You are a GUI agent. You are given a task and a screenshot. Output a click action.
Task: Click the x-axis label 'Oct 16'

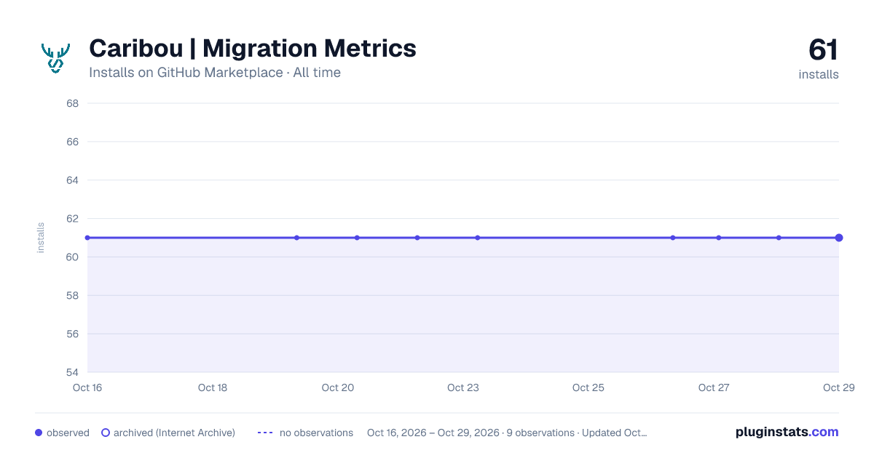pos(87,387)
